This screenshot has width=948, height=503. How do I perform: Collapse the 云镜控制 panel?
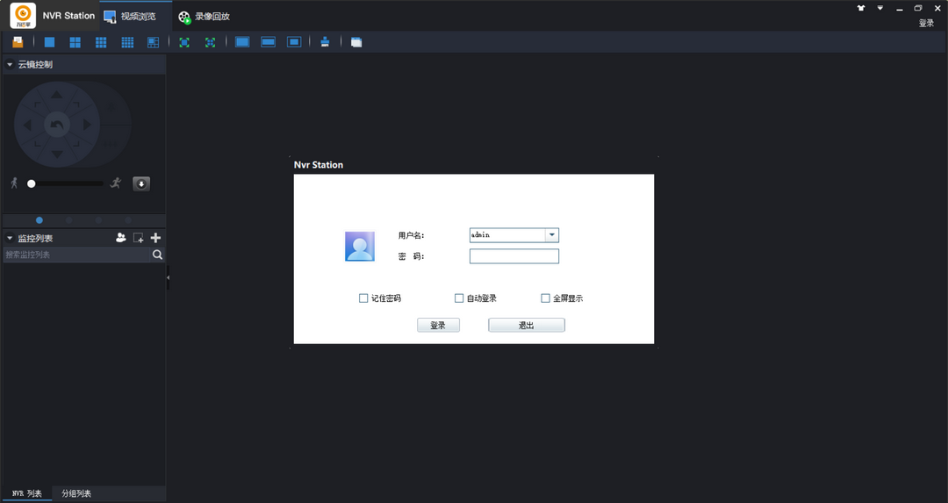(x=10, y=64)
